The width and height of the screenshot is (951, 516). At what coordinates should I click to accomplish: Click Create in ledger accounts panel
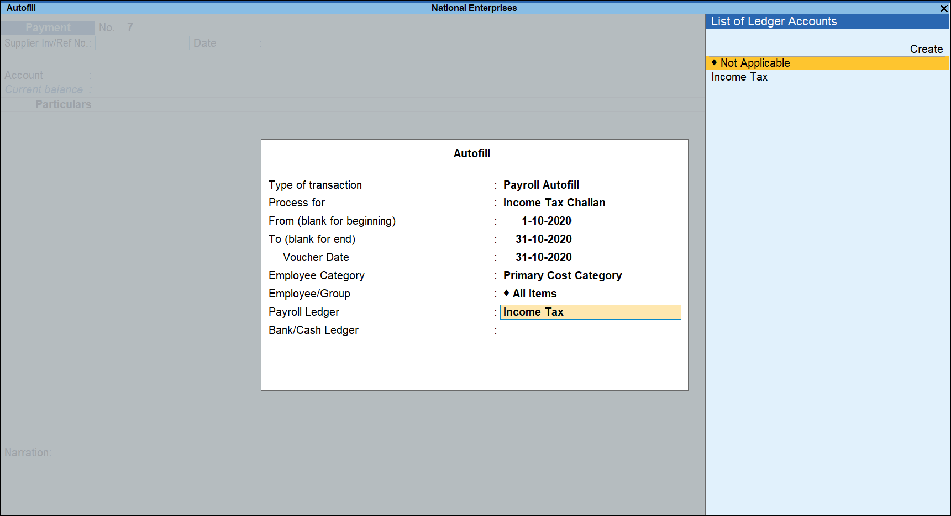click(926, 49)
